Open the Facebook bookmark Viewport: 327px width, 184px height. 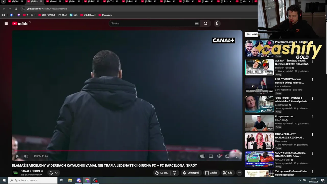tap(12, 15)
